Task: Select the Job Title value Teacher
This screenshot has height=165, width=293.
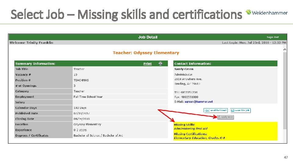Action: [79, 69]
